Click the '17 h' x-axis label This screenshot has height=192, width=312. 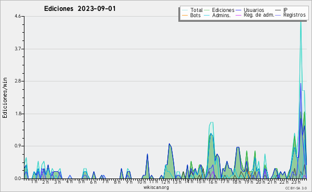point(225,182)
